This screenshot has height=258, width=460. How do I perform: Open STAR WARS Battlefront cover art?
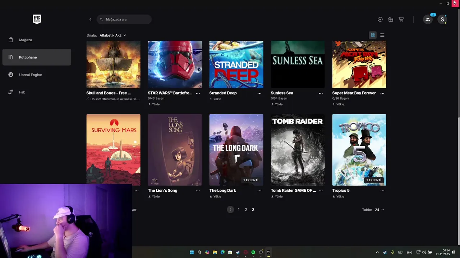175,64
